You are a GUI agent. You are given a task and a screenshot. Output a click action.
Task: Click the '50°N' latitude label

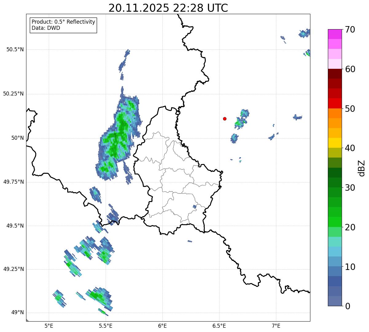[17, 138]
